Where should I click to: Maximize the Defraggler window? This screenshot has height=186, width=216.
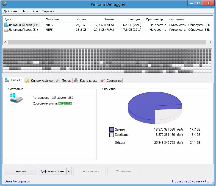click(199, 3)
